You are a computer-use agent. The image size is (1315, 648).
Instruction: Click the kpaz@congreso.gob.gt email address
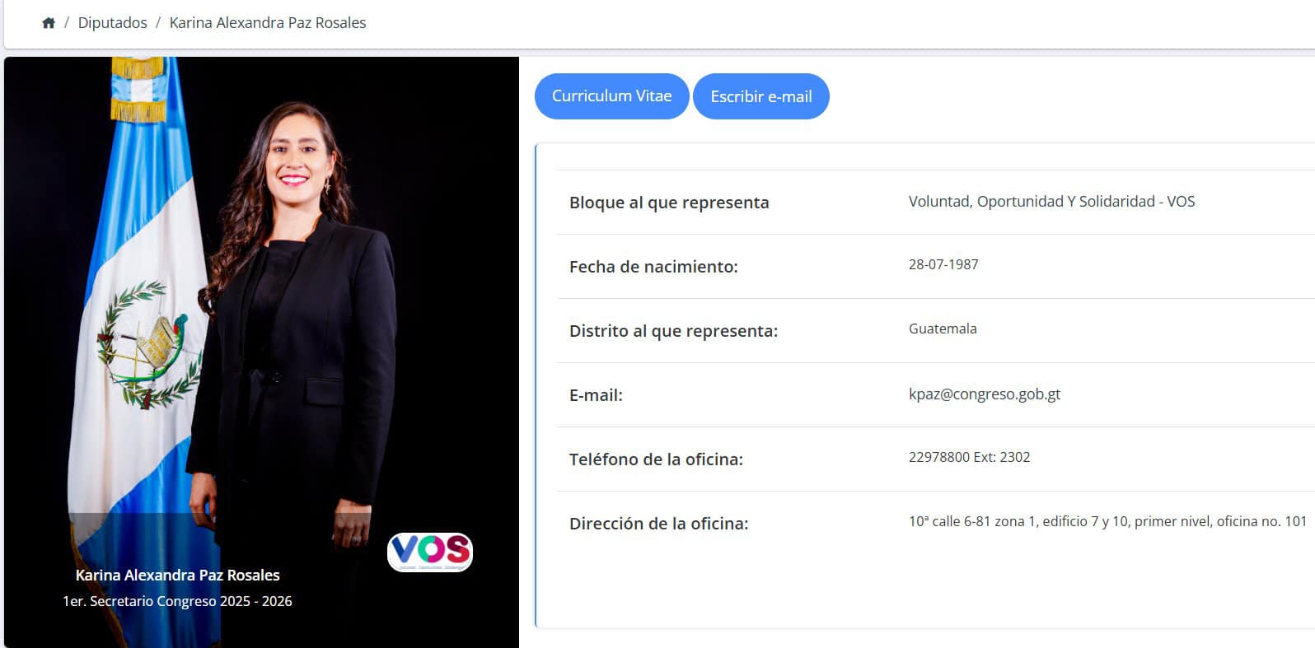pos(985,394)
